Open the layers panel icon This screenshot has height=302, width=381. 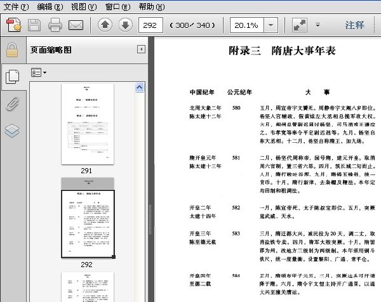pyautogui.click(x=12, y=131)
